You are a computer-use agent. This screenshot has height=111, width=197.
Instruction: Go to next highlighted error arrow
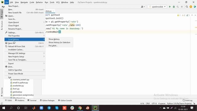[195, 15]
